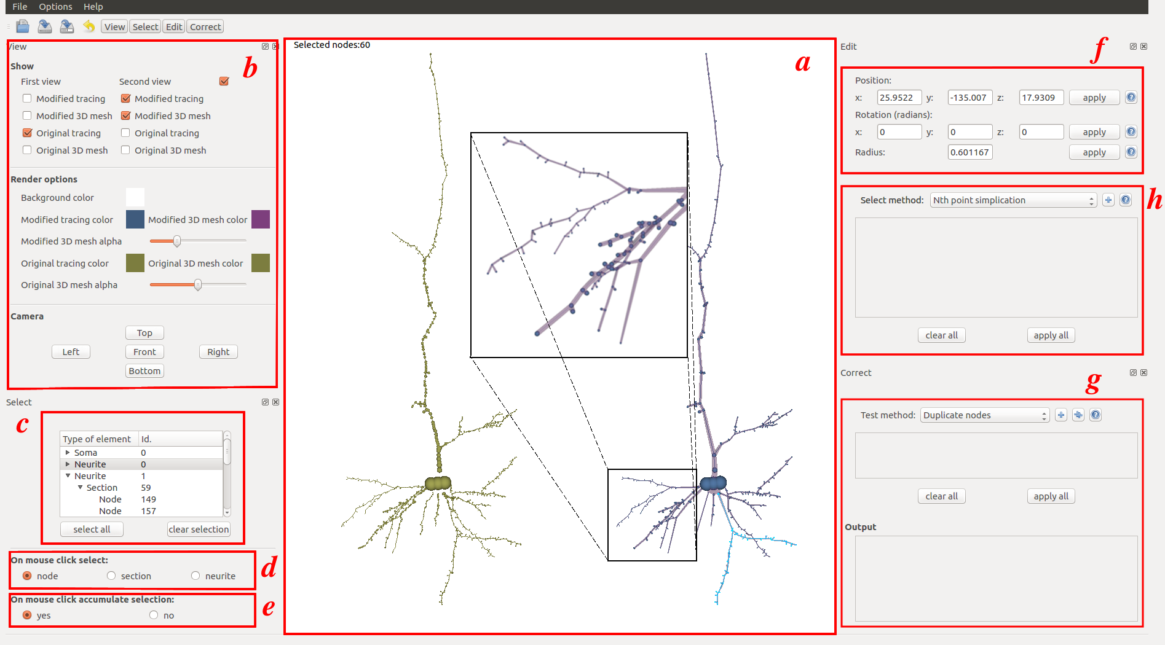This screenshot has height=645, width=1165.
Task: Open help icon next to Radius apply
Action: [1131, 152]
